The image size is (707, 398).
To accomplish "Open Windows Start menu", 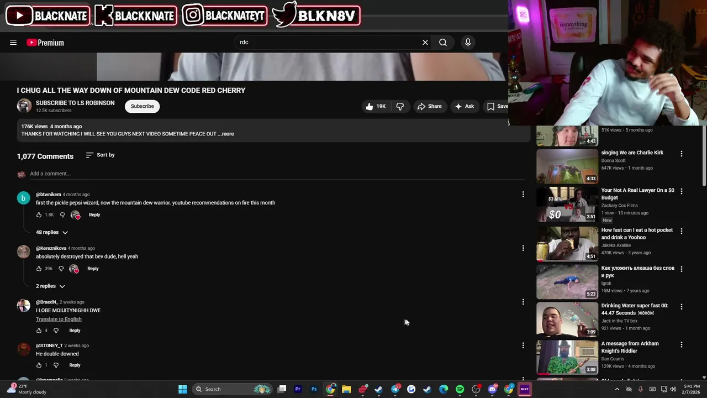I will tap(183, 389).
